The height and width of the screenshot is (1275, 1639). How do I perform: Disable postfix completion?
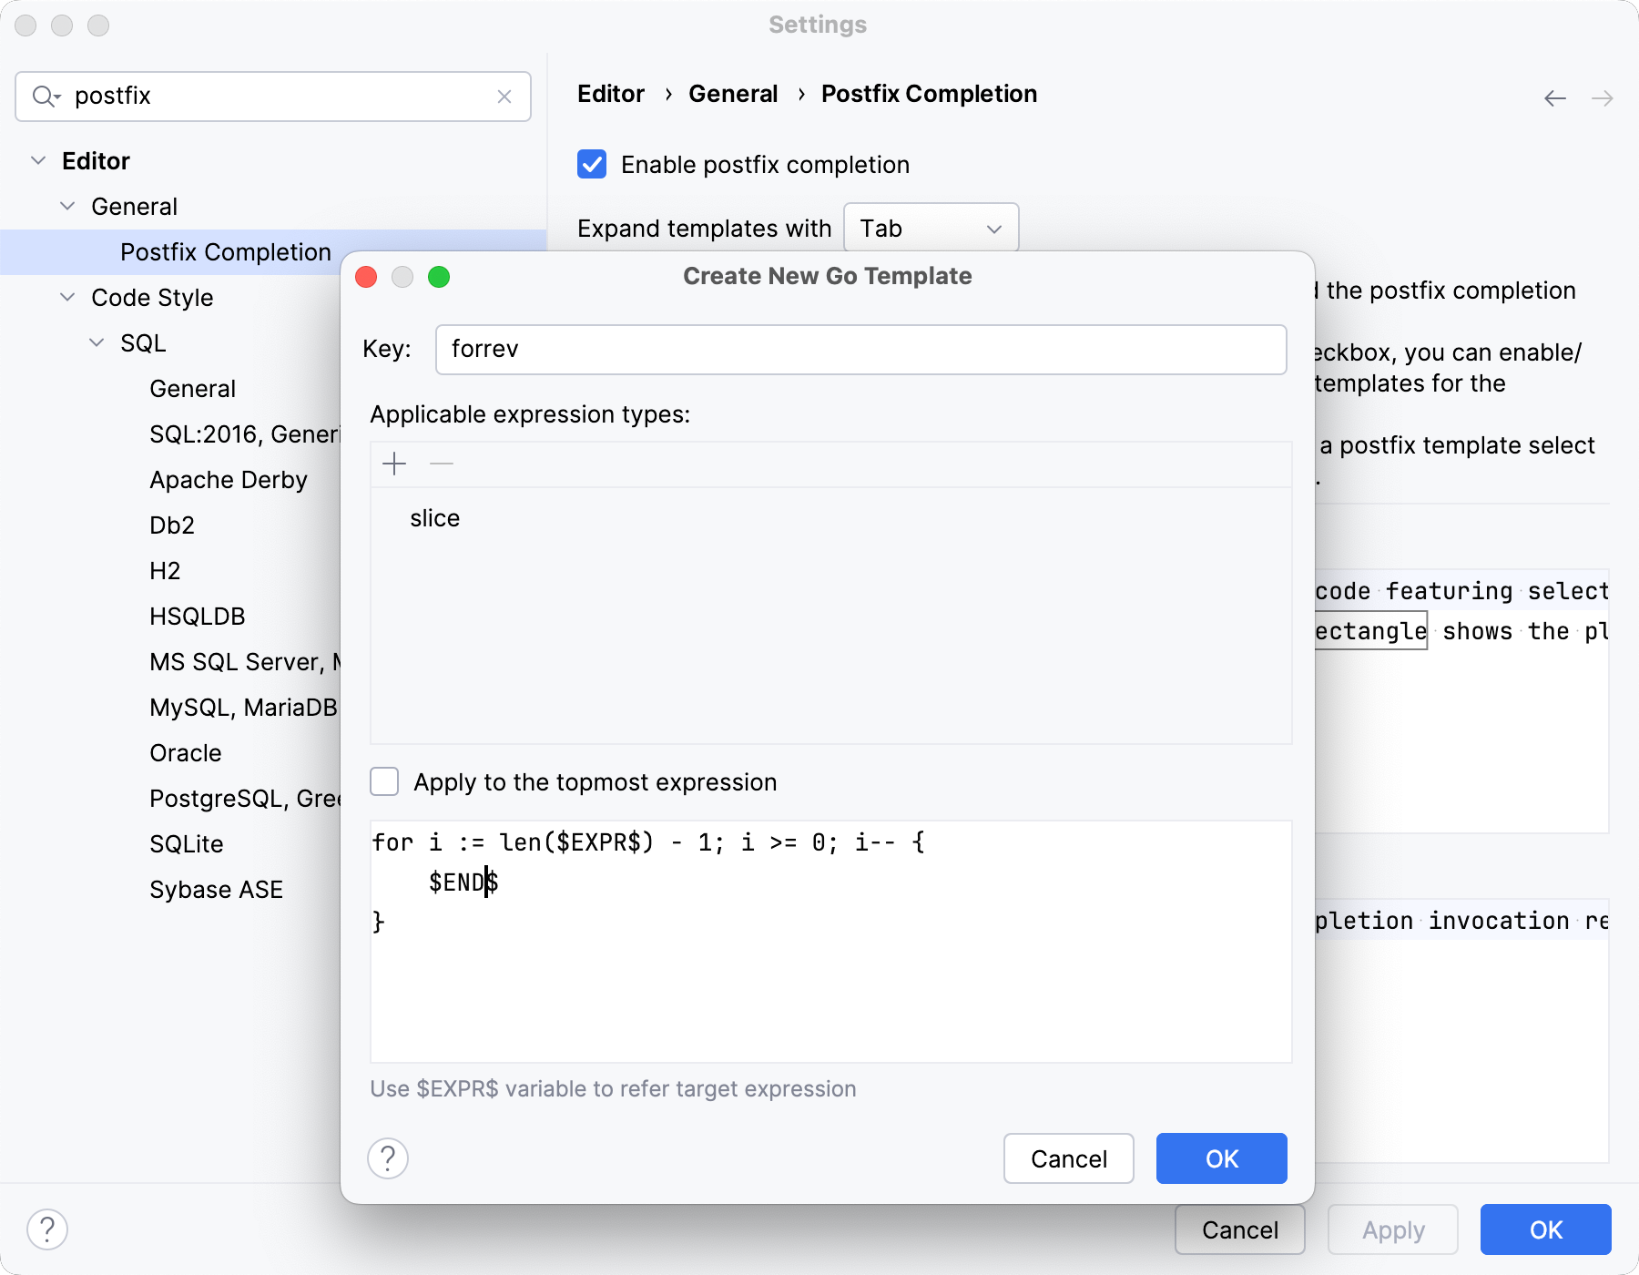(x=592, y=164)
